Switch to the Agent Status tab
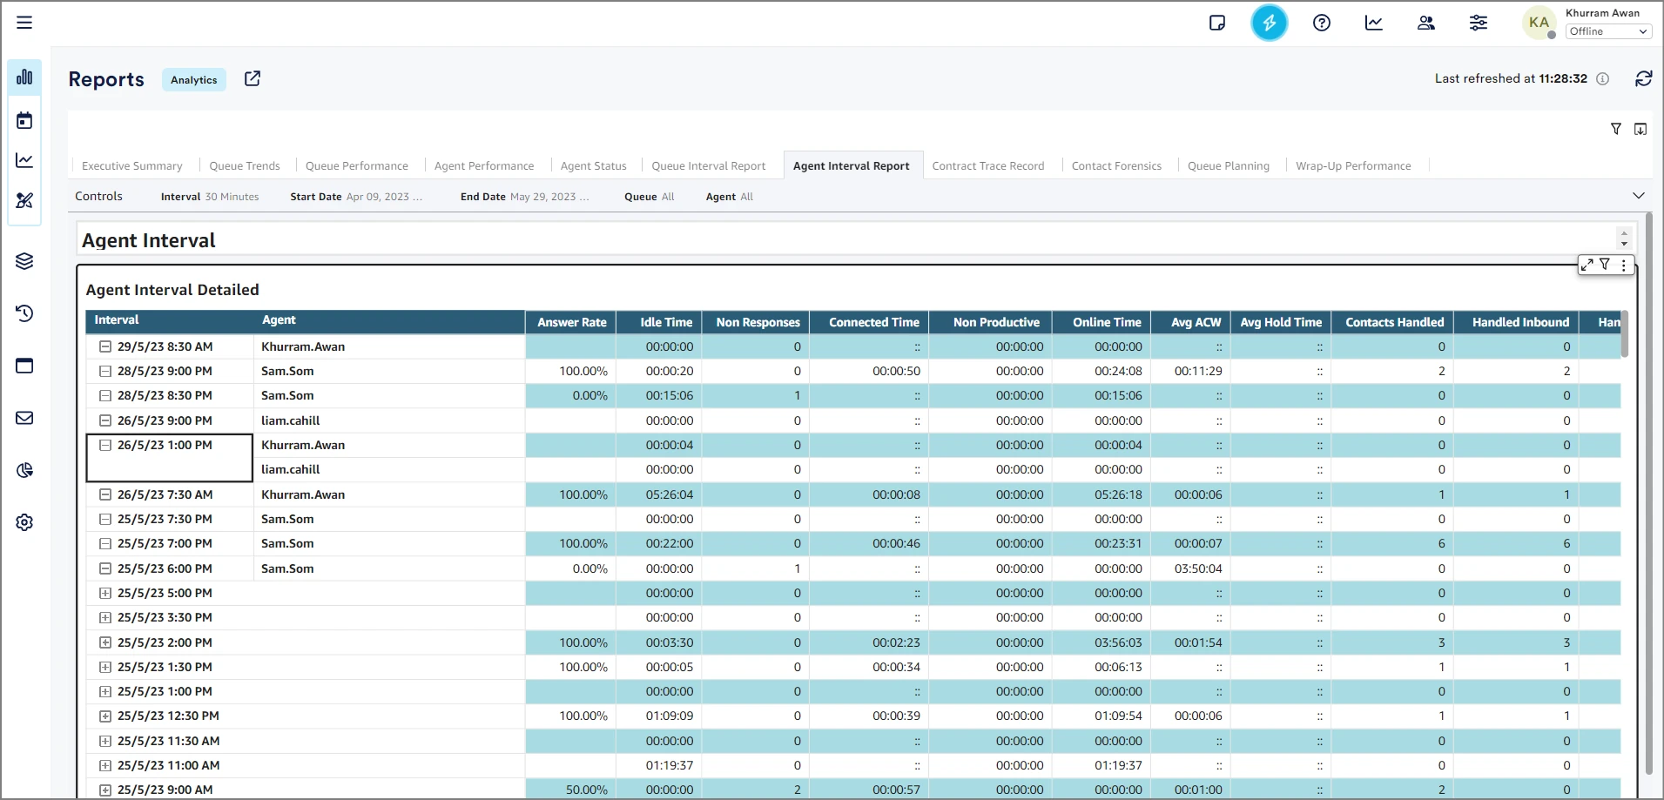The image size is (1664, 800). [593, 166]
